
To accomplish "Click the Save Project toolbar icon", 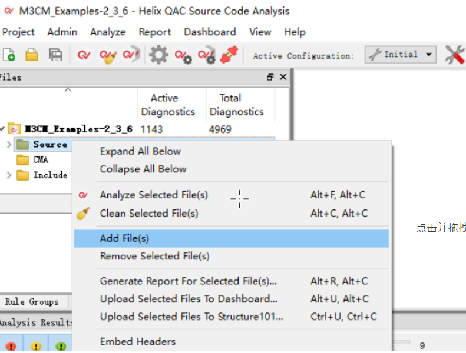I will 55,55.
